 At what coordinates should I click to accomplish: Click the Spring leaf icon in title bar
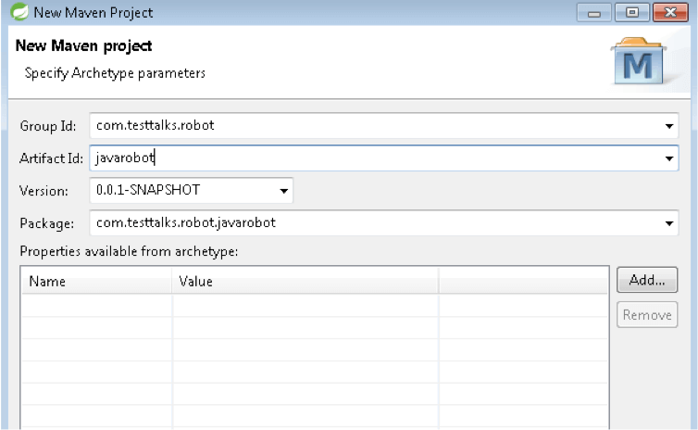tap(18, 13)
